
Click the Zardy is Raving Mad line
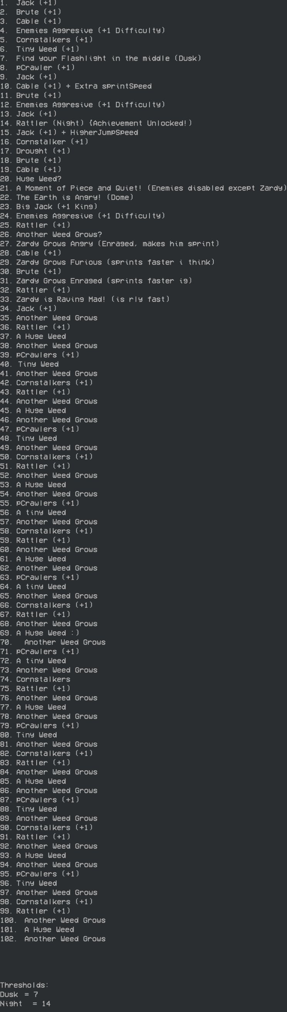click(x=85, y=299)
